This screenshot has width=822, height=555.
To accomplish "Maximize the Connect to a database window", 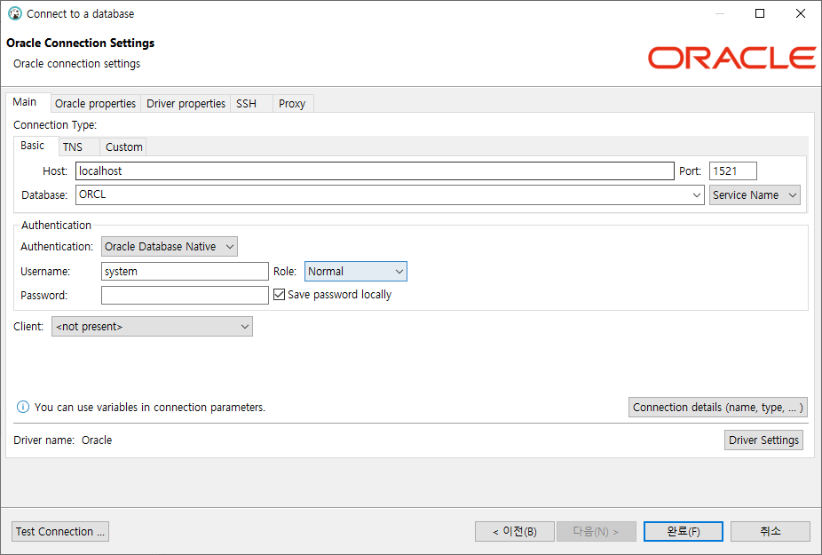I will pyautogui.click(x=760, y=13).
